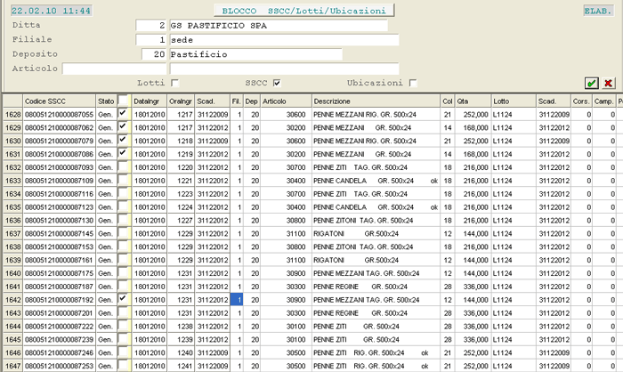Sort by Lotto column header
Viewport: 623px width, 372px height.
(x=514, y=101)
